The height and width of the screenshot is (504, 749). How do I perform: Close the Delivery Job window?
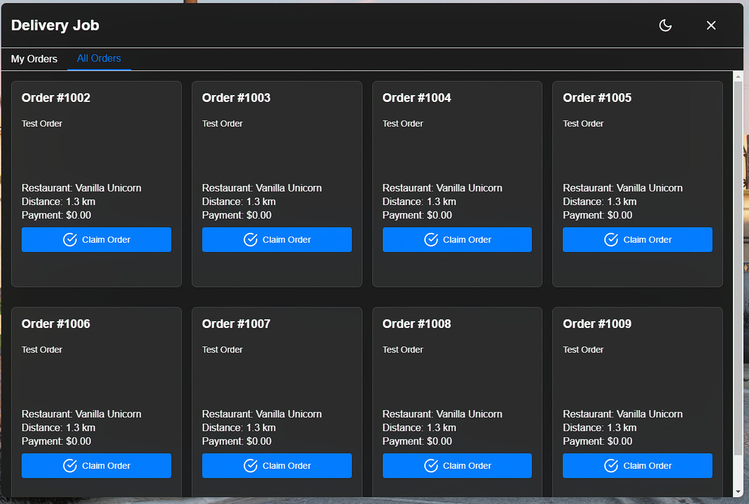coord(711,25)
